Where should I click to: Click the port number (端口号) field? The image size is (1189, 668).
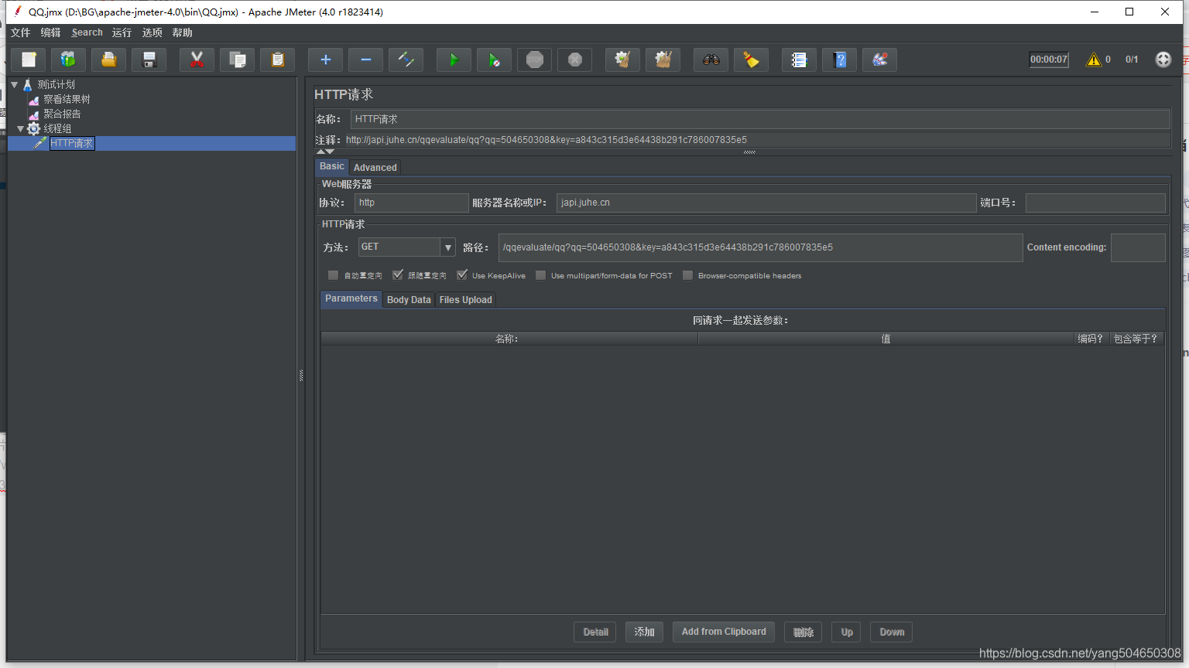coord(1095,203)
